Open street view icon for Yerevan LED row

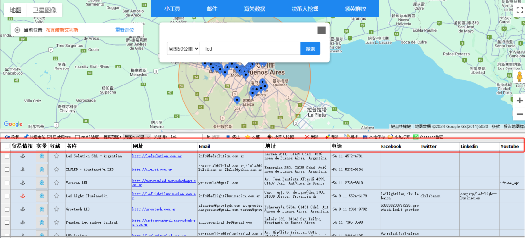42,183
